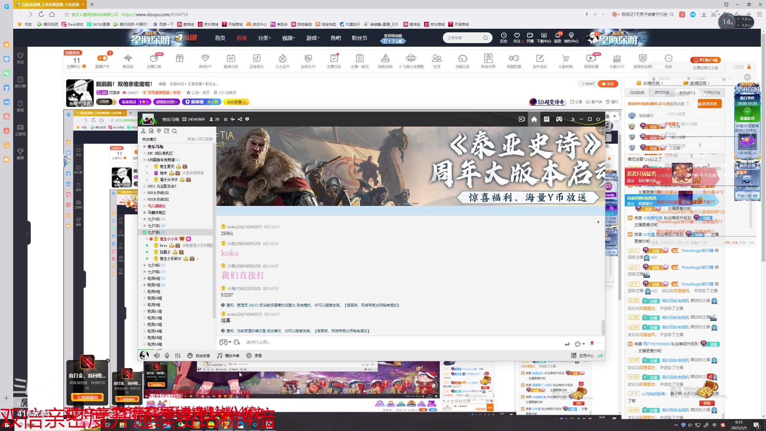The height and width of the screenshot is (431, 766).
Task: Expand the 七夕4队 channel
Action: (145, 265)
